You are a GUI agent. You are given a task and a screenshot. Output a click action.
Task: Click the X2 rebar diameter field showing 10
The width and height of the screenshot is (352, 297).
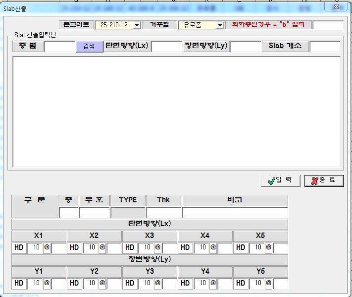point(91,247)
